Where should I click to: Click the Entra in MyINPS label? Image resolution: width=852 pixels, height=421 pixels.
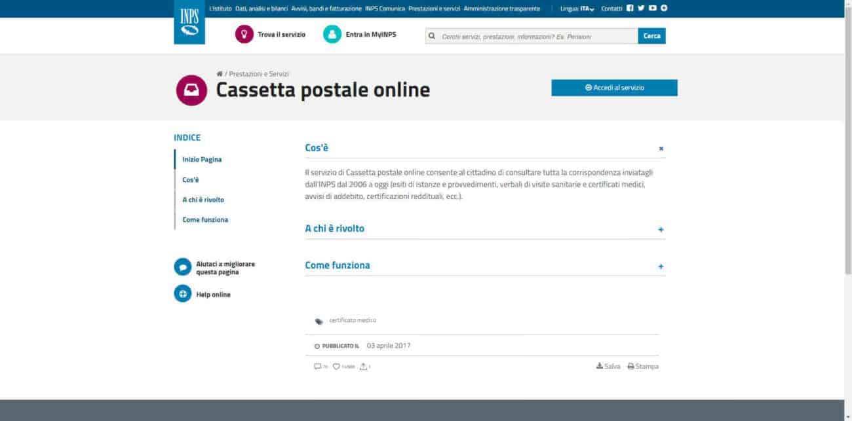(x=371, y=35)
